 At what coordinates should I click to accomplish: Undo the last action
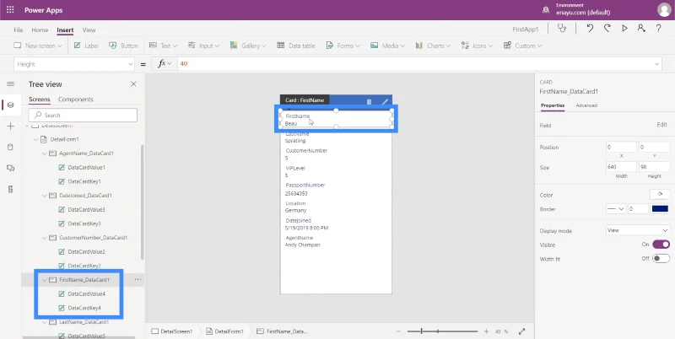(x=590, y=29)
